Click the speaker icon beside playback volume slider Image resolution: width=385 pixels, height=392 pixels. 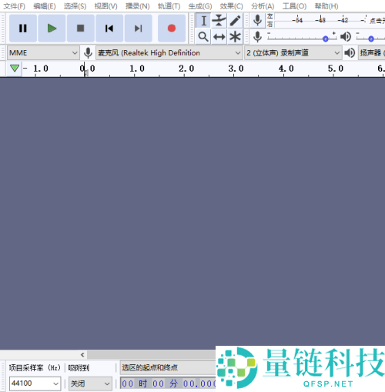coord(346,37)
